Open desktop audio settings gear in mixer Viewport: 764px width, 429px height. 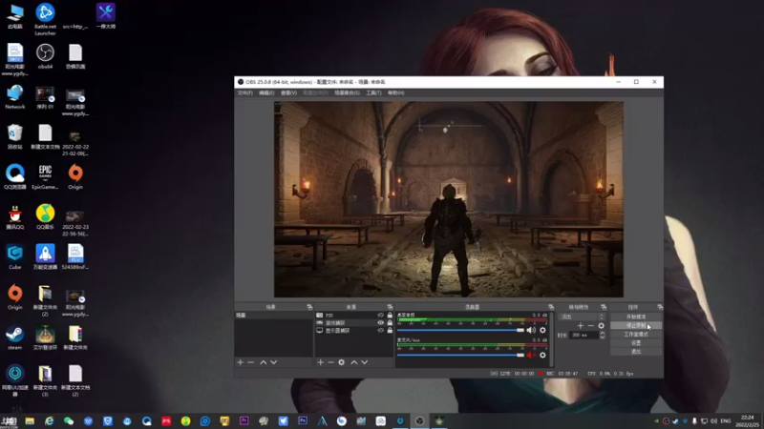(x=542, y=330)
